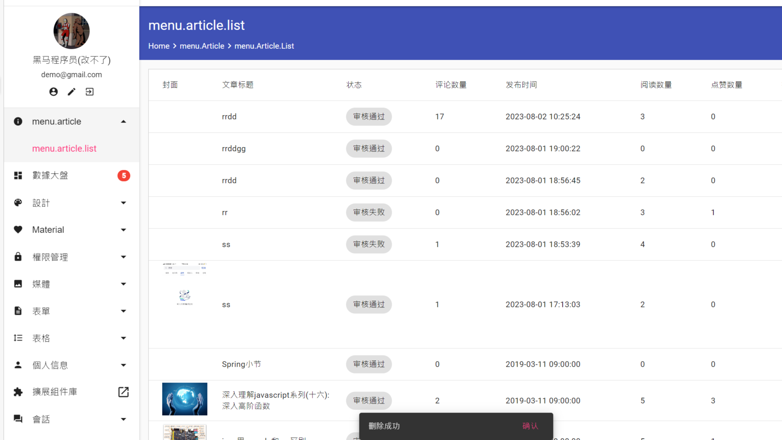Click the 审核通过 chip for Spring小节
This screenshot has height=440, width=782.
(369, 364)
